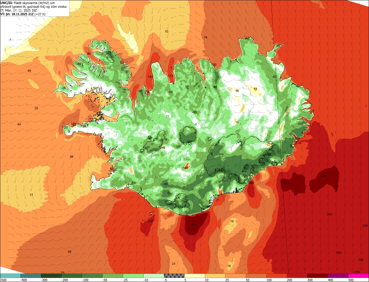
Task: Click the magenta legend swatch above 500
Action: pos(358,276)
